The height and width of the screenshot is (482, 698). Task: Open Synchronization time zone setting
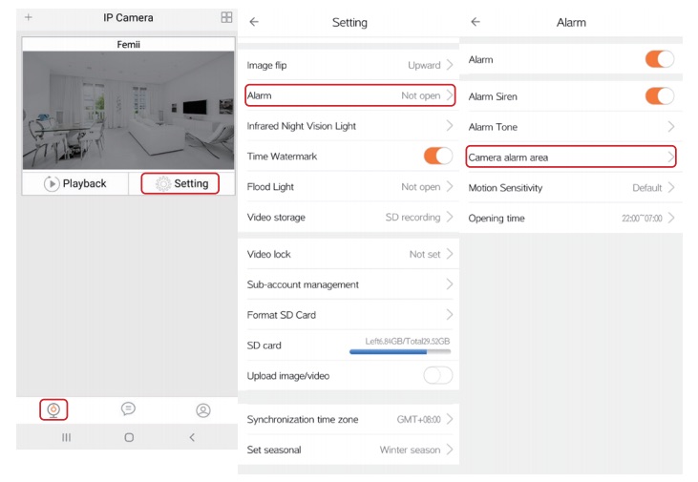point(349,419)
